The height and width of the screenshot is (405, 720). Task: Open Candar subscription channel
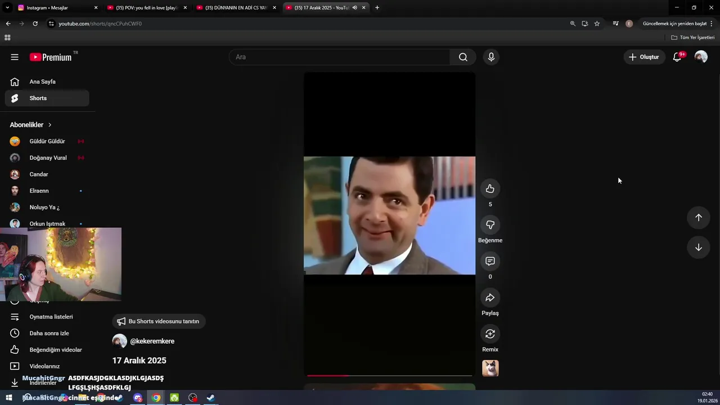point(47,174)
